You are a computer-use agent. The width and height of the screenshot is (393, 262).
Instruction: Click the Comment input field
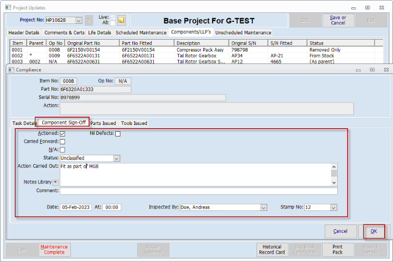pyautogui.click(x=199, y=191)
